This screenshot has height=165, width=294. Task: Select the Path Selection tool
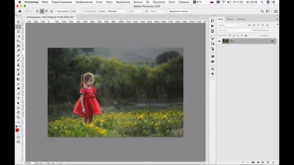click(18, 103)
